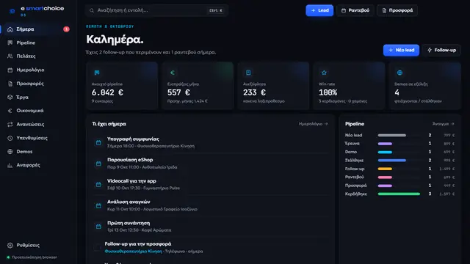
Task: Click the Pipeline sidebar icon
Action: click(10, 43)
